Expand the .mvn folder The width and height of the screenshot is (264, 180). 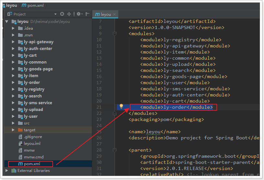point(13,35)
